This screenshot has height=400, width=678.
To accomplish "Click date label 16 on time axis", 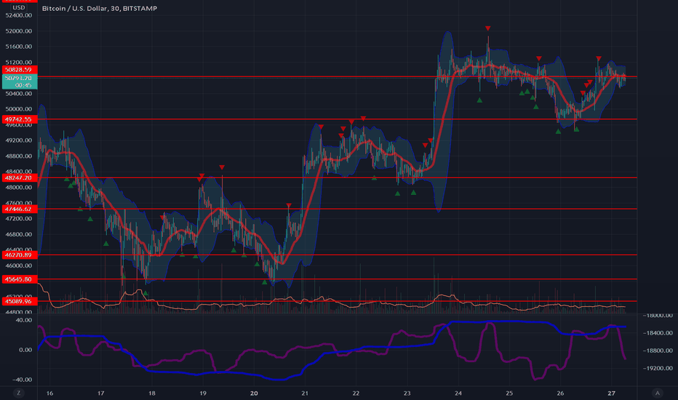I will [49, 393].
